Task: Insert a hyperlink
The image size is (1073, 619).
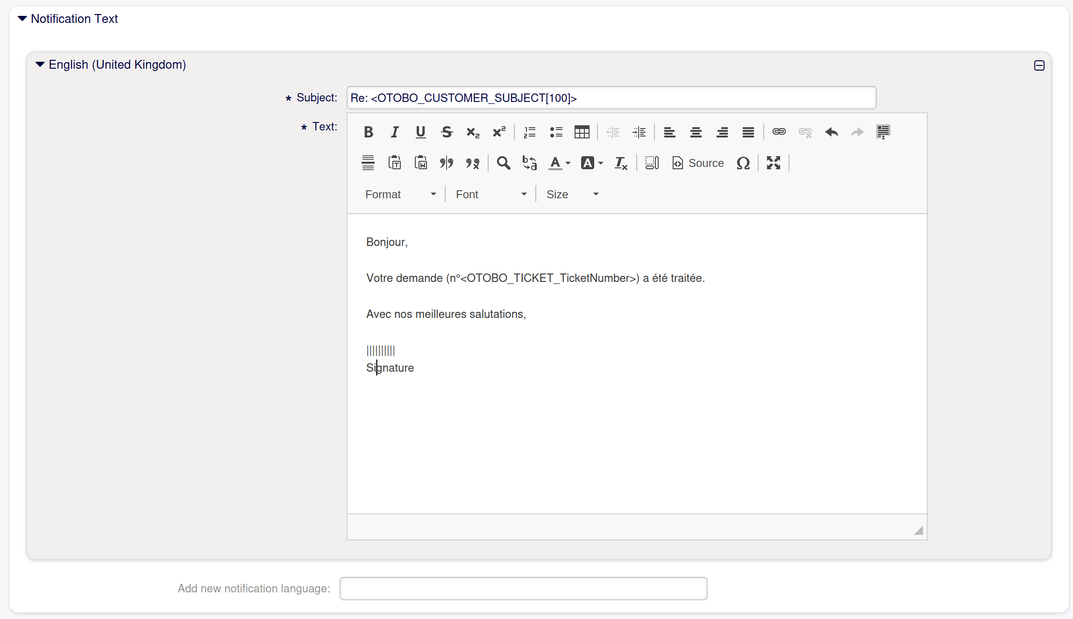Action: (x=779, y=132)
